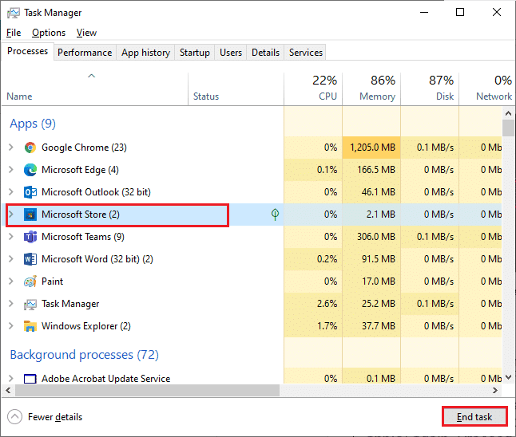Expand the Microsoft Store process group
This screenshot has height=437, width=516.
pos(11,215)
